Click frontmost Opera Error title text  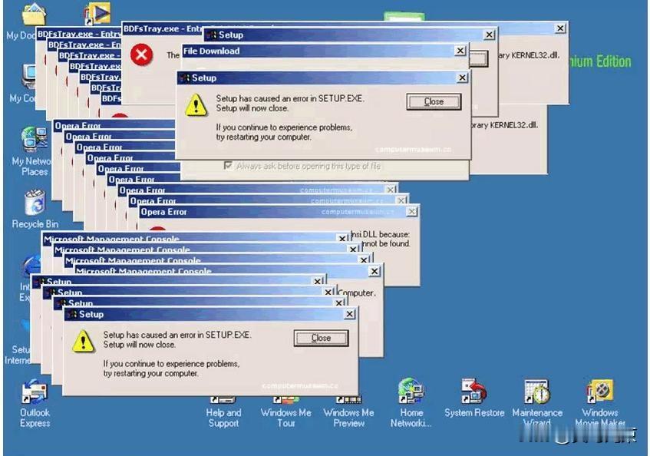click(x=163, y=212)
